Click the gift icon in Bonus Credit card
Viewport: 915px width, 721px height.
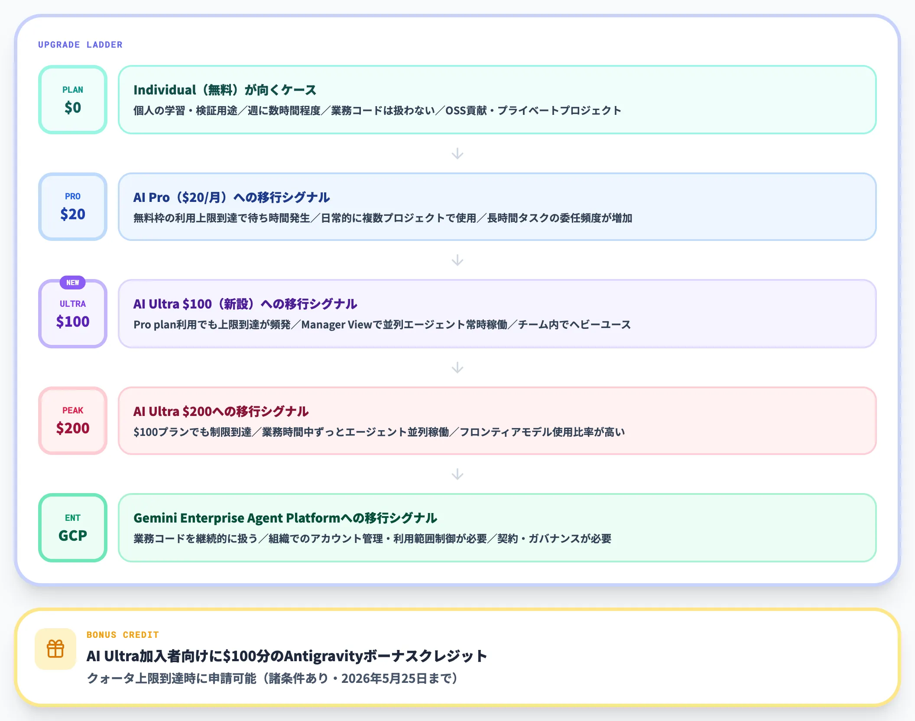[x=55, y=649]
